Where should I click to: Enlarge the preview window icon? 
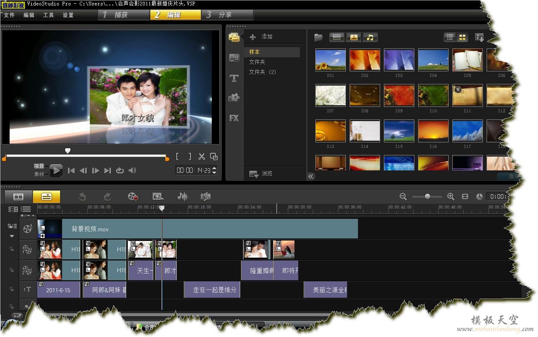point(214,157)
